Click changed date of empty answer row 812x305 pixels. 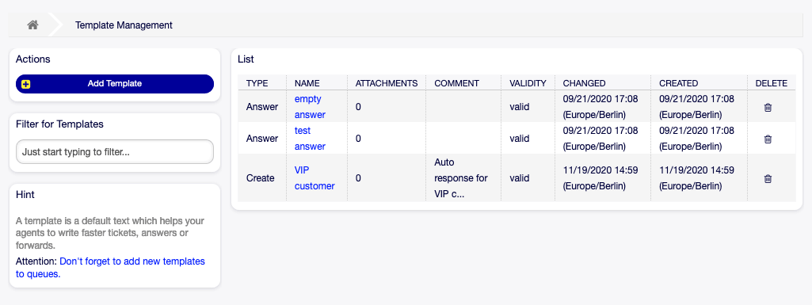click(600, 107)
